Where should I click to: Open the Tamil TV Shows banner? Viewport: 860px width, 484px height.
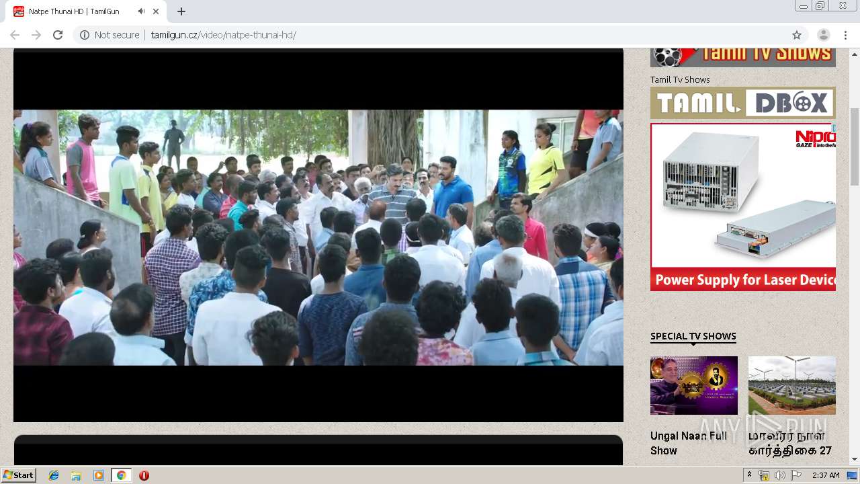point(743,57)
